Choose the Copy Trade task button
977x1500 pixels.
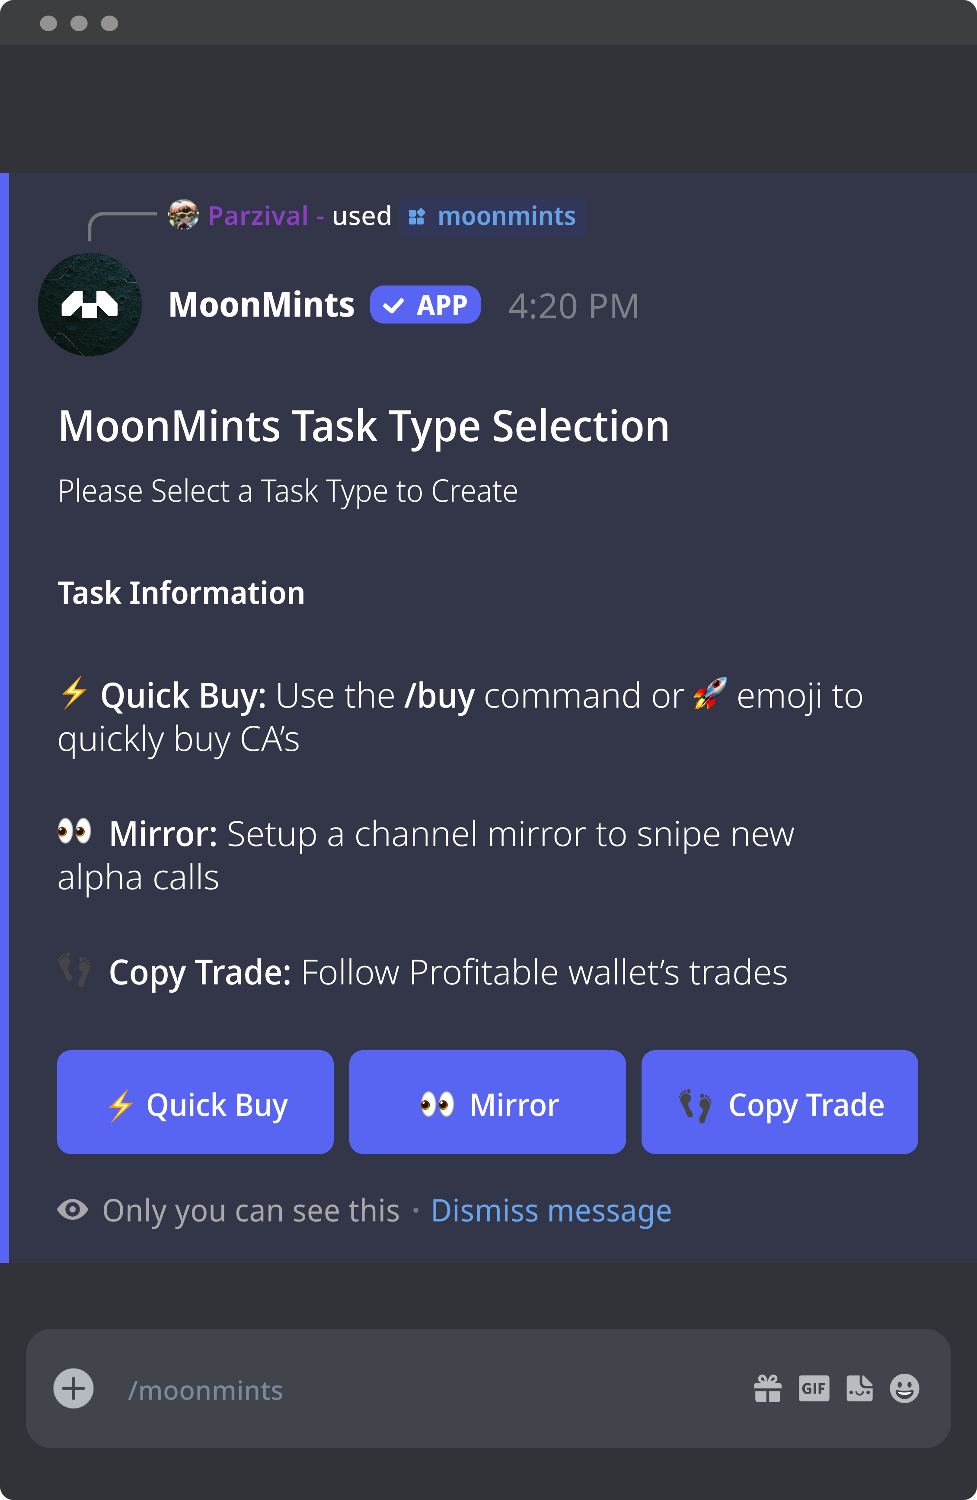coord(780,1102)
